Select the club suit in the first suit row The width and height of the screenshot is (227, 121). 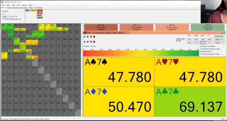pos(85,37)
